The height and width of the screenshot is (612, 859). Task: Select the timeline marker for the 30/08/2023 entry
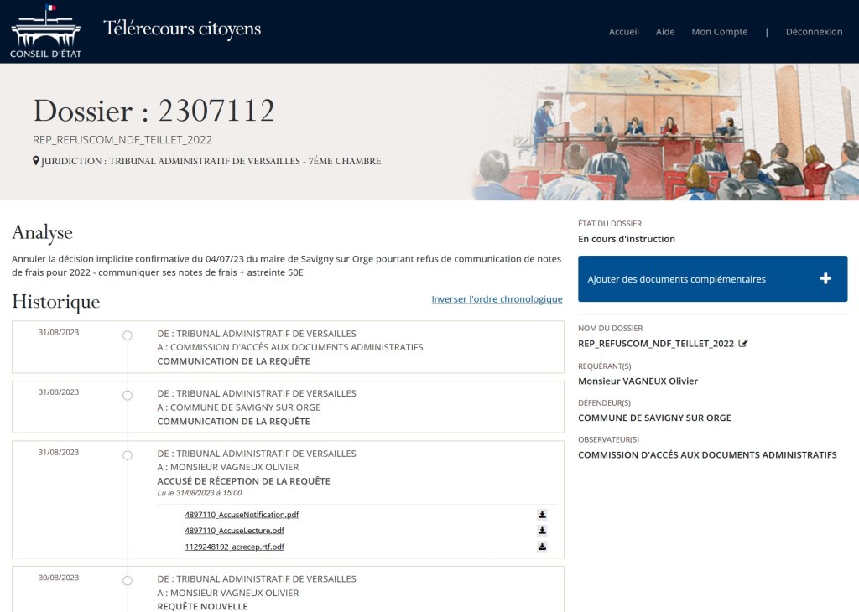(x=127, y=579)
